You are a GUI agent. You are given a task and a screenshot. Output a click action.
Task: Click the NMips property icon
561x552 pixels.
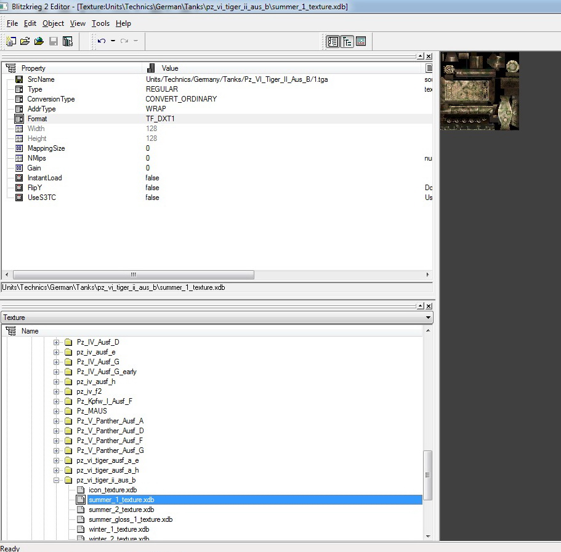point(19,158)
